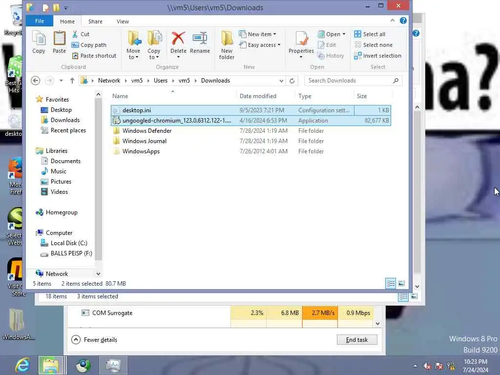The height and width of the screenshot is (375, 500).
Task: Go back with the Back arrow
Action: [35, 81]
